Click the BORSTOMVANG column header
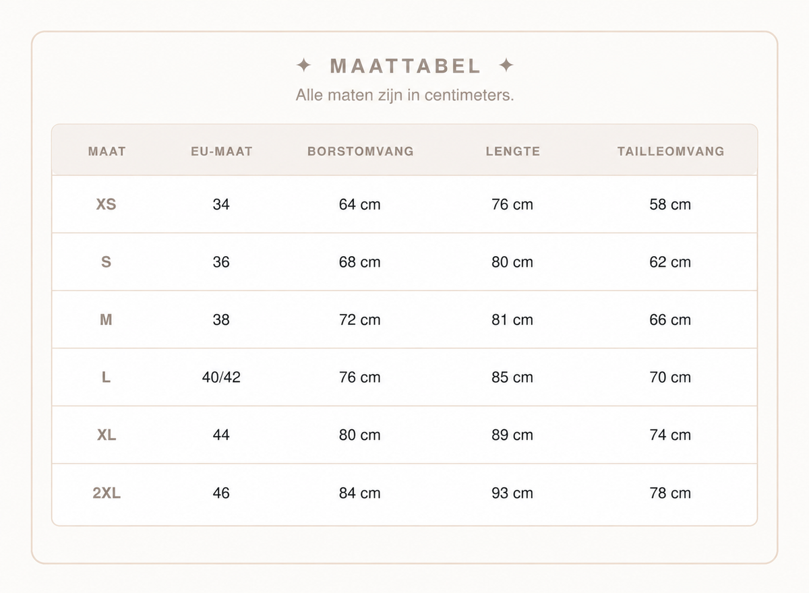 pos(361,152)
